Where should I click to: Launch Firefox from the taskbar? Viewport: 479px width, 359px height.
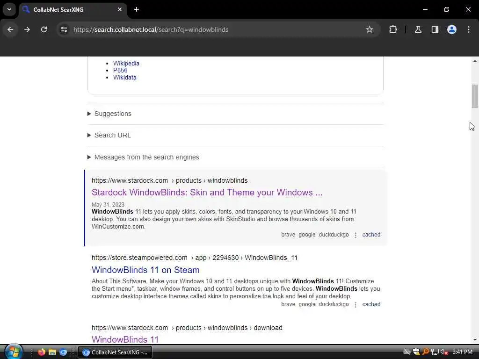pos(42,352)
